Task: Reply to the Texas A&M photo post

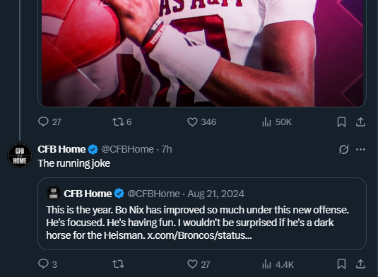Action: pyautogui.click(x=49, y=122)
